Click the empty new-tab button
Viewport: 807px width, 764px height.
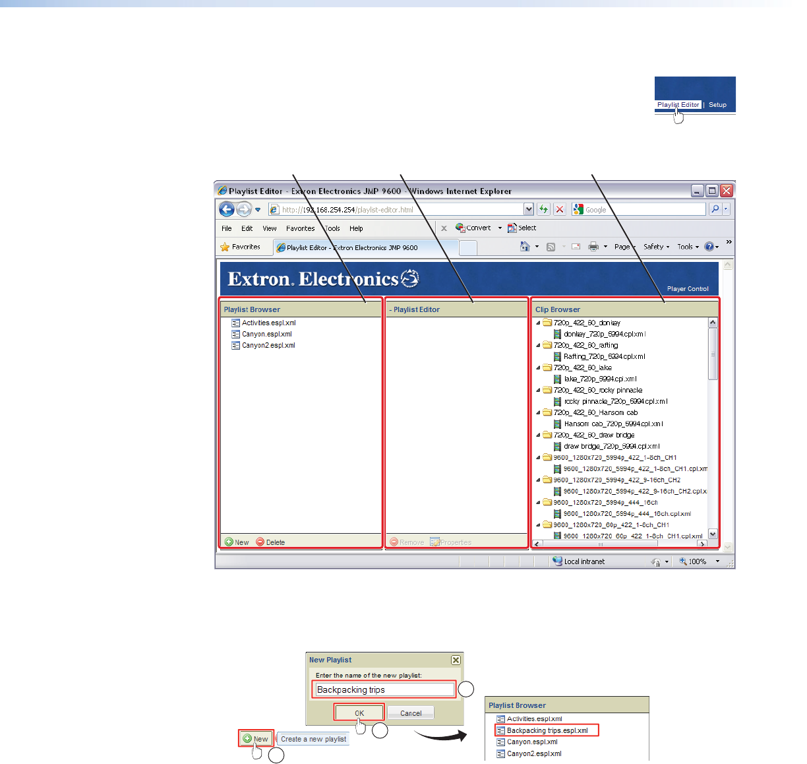(467, 247)
